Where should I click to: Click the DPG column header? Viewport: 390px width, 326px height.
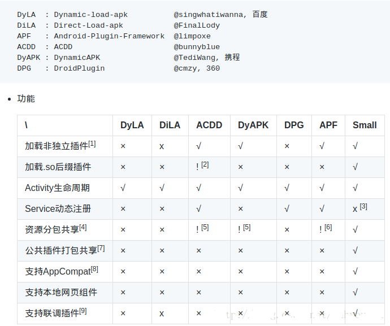(x=294, y=125)
